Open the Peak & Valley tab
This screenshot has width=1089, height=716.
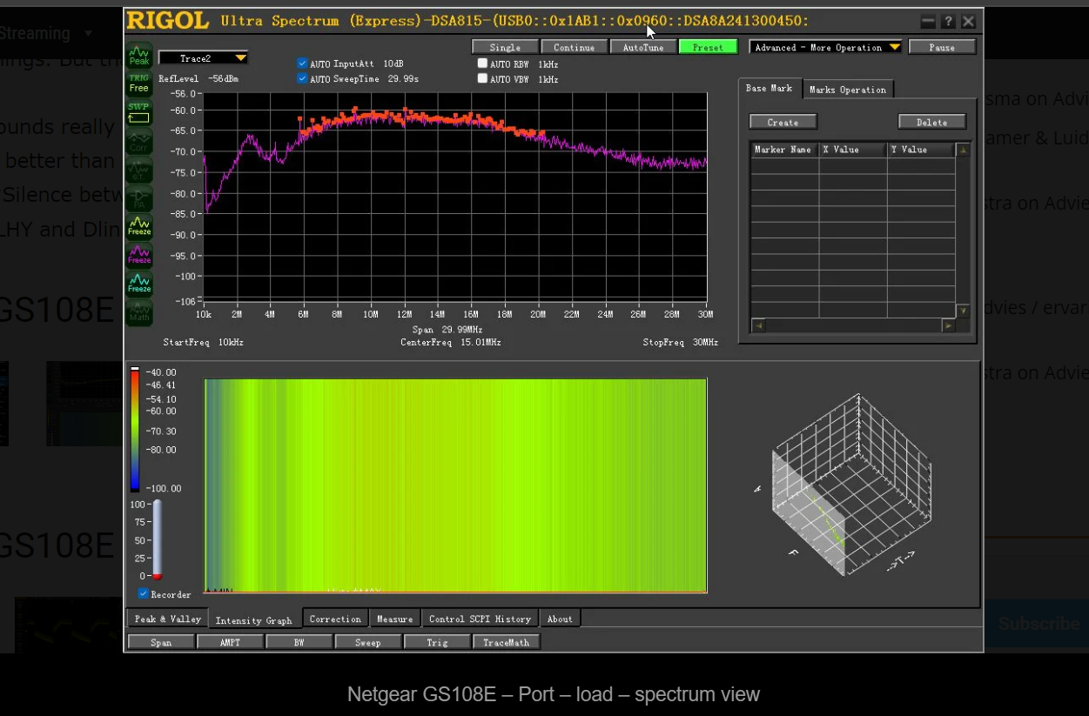[x=168, y=619]
